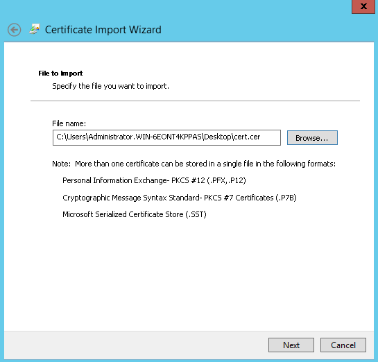Screen dimensions: 378x362
Task: Click the Note about multiple certificates
Action: click(x=194, y=164)
